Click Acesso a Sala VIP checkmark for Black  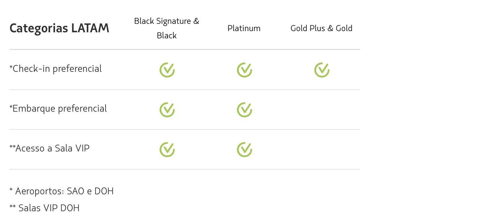click(x=167, y=150)
